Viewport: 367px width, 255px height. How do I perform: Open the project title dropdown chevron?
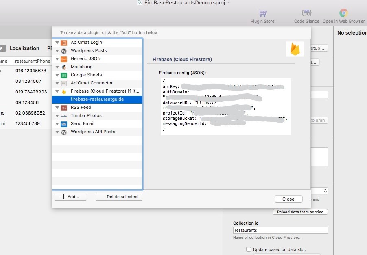click(x=229, y=2)
